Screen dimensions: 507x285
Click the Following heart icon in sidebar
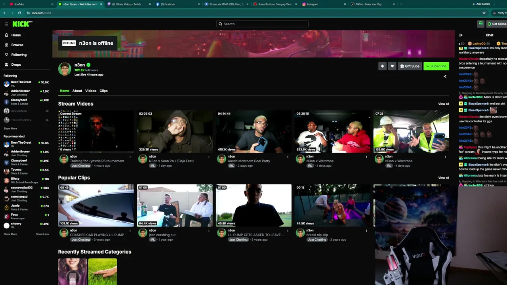(6, 55)
